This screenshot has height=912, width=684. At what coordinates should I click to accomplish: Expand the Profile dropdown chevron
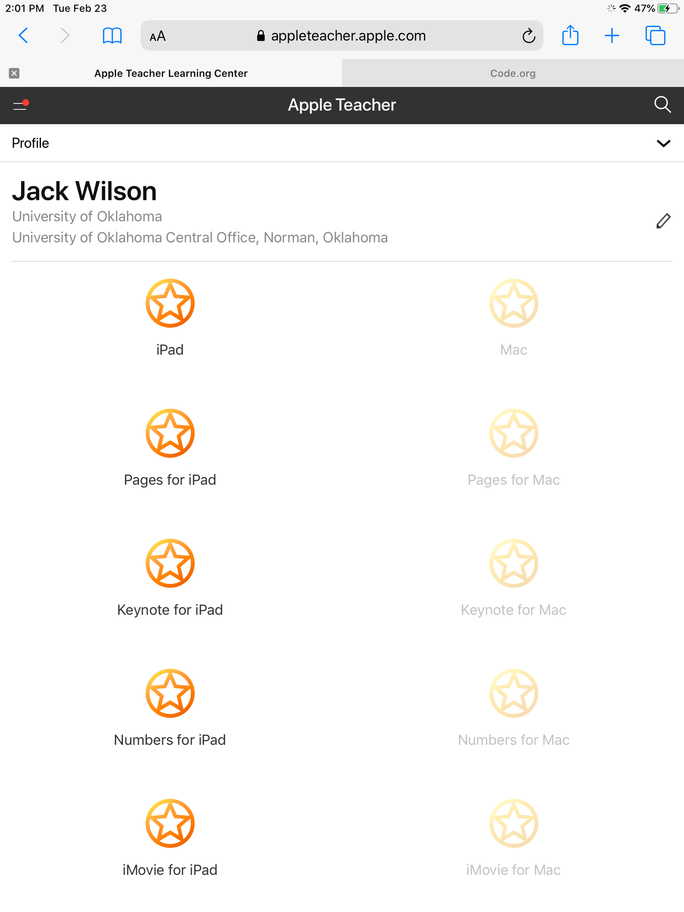pyautogui.click(x=663, y=143)
